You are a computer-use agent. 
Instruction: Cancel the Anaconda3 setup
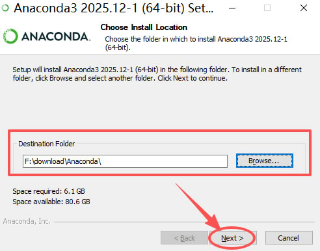[x=289, y=238]
